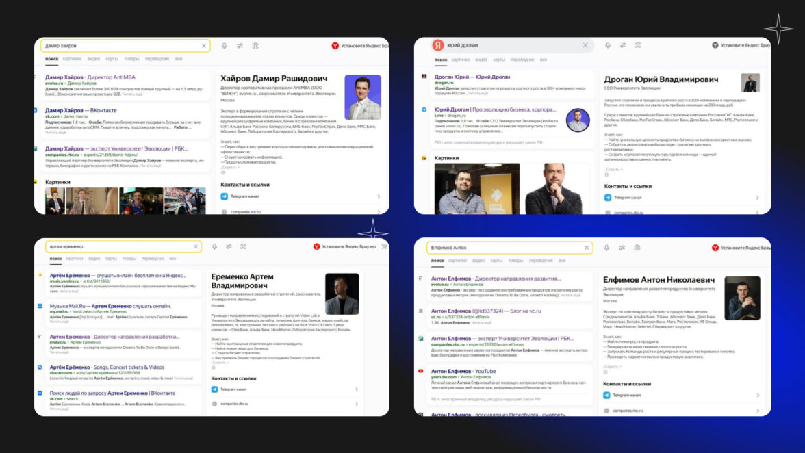This screenshot has height=453, width=805.
Task: Expand Telegram-канал chevron in Дроган Юрий card
Action: point(757,198)
